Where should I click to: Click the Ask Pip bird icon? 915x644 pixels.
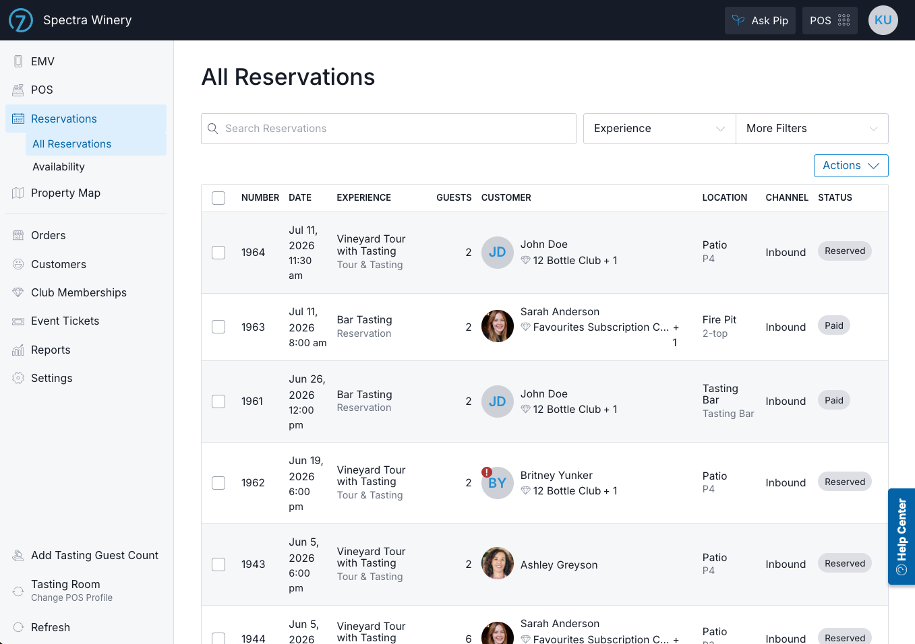[x=738, y=20]
